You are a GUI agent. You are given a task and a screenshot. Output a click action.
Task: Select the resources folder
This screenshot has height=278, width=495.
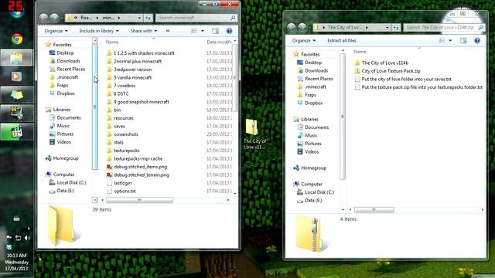124,118
